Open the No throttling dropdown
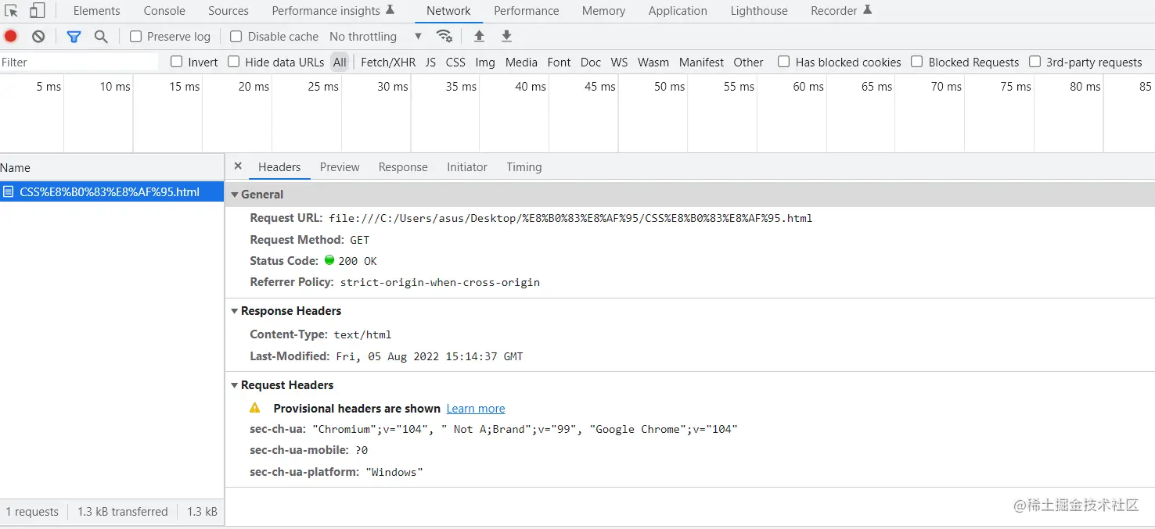Screen dimensions: 1155x529 (376, 36)
